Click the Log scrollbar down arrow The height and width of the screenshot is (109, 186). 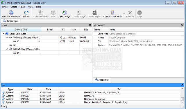coord(183,102)
